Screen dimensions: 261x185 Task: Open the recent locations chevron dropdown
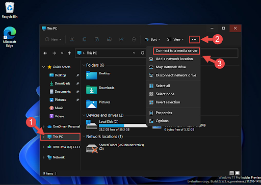[x=62, y=53]
